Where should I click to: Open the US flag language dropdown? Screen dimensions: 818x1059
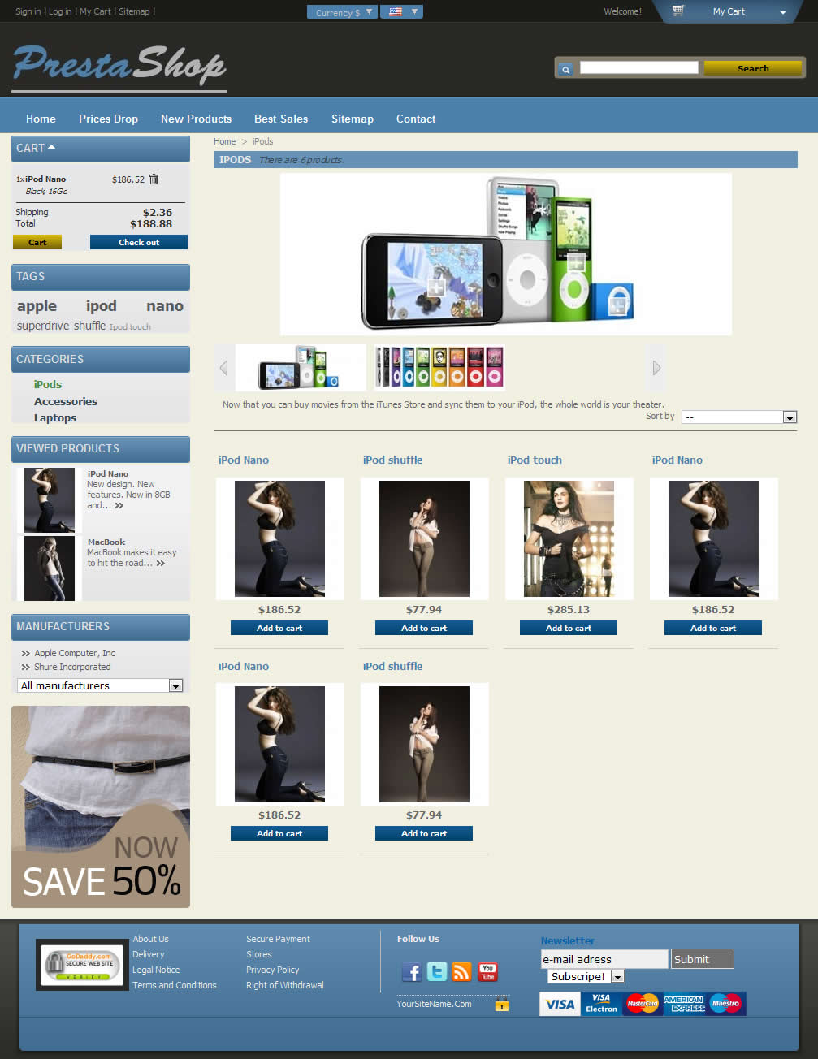click(x=403, y=11)
